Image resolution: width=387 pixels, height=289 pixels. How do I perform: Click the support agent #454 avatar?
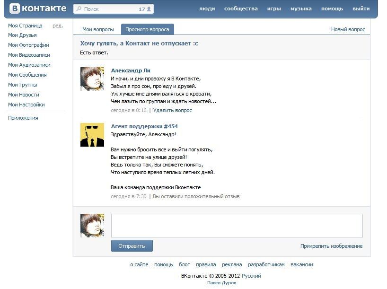click(x=93, y=136)
